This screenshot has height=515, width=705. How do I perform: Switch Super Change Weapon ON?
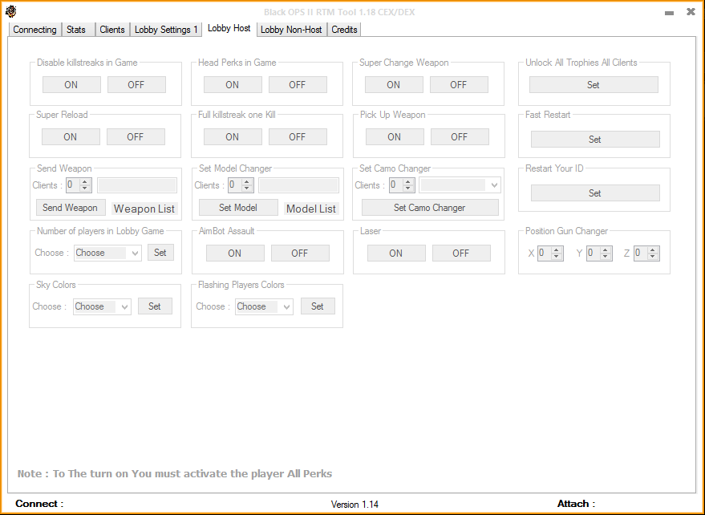click(394, 84)
